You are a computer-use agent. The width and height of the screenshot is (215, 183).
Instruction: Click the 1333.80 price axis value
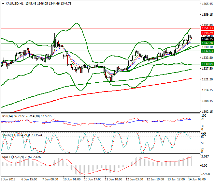pos(207,58)
